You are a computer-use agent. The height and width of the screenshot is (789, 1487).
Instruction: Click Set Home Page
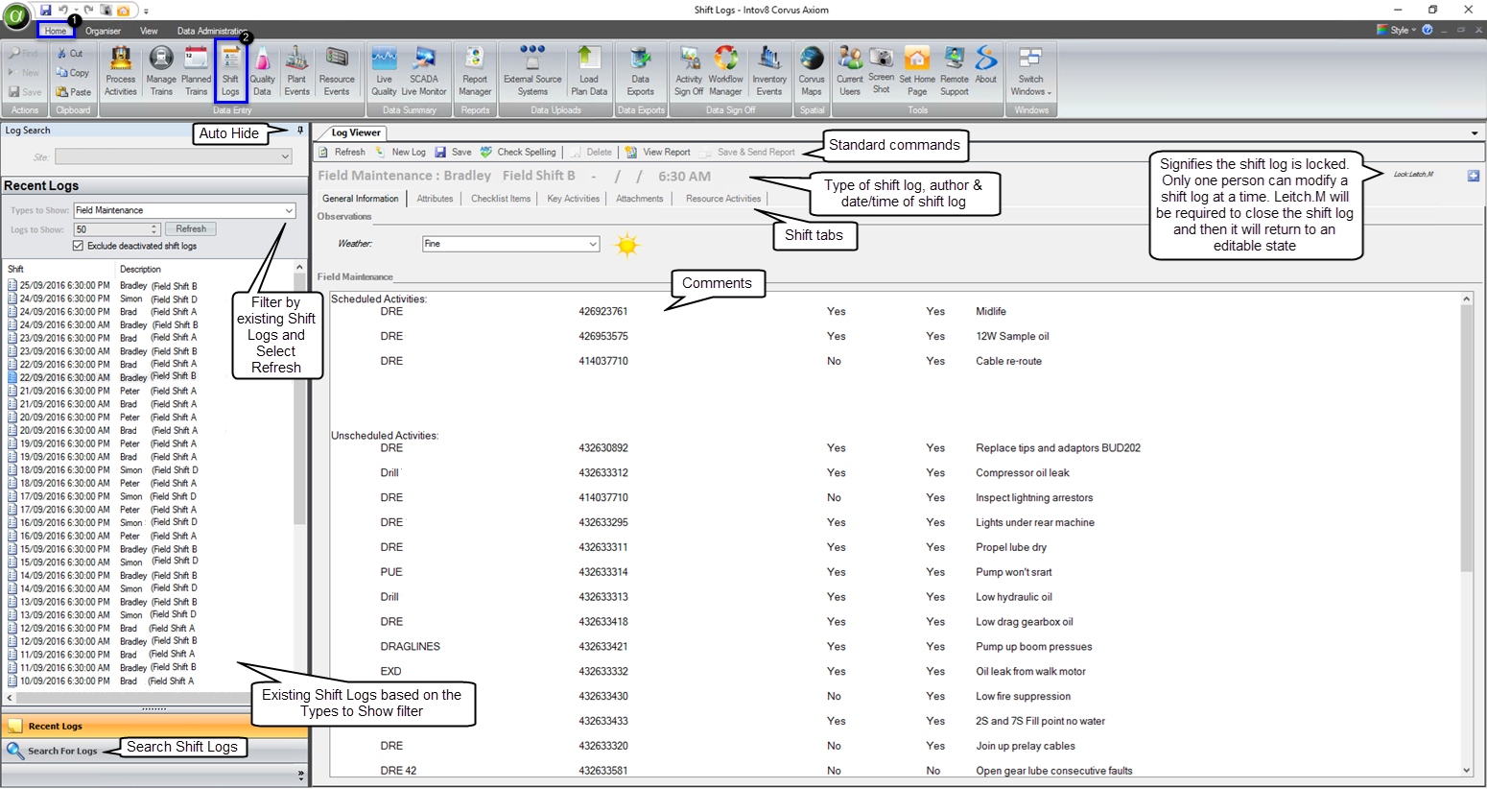click(917, 71)
